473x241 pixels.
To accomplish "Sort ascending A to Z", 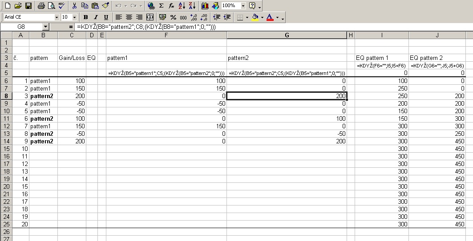I will 182,5.
